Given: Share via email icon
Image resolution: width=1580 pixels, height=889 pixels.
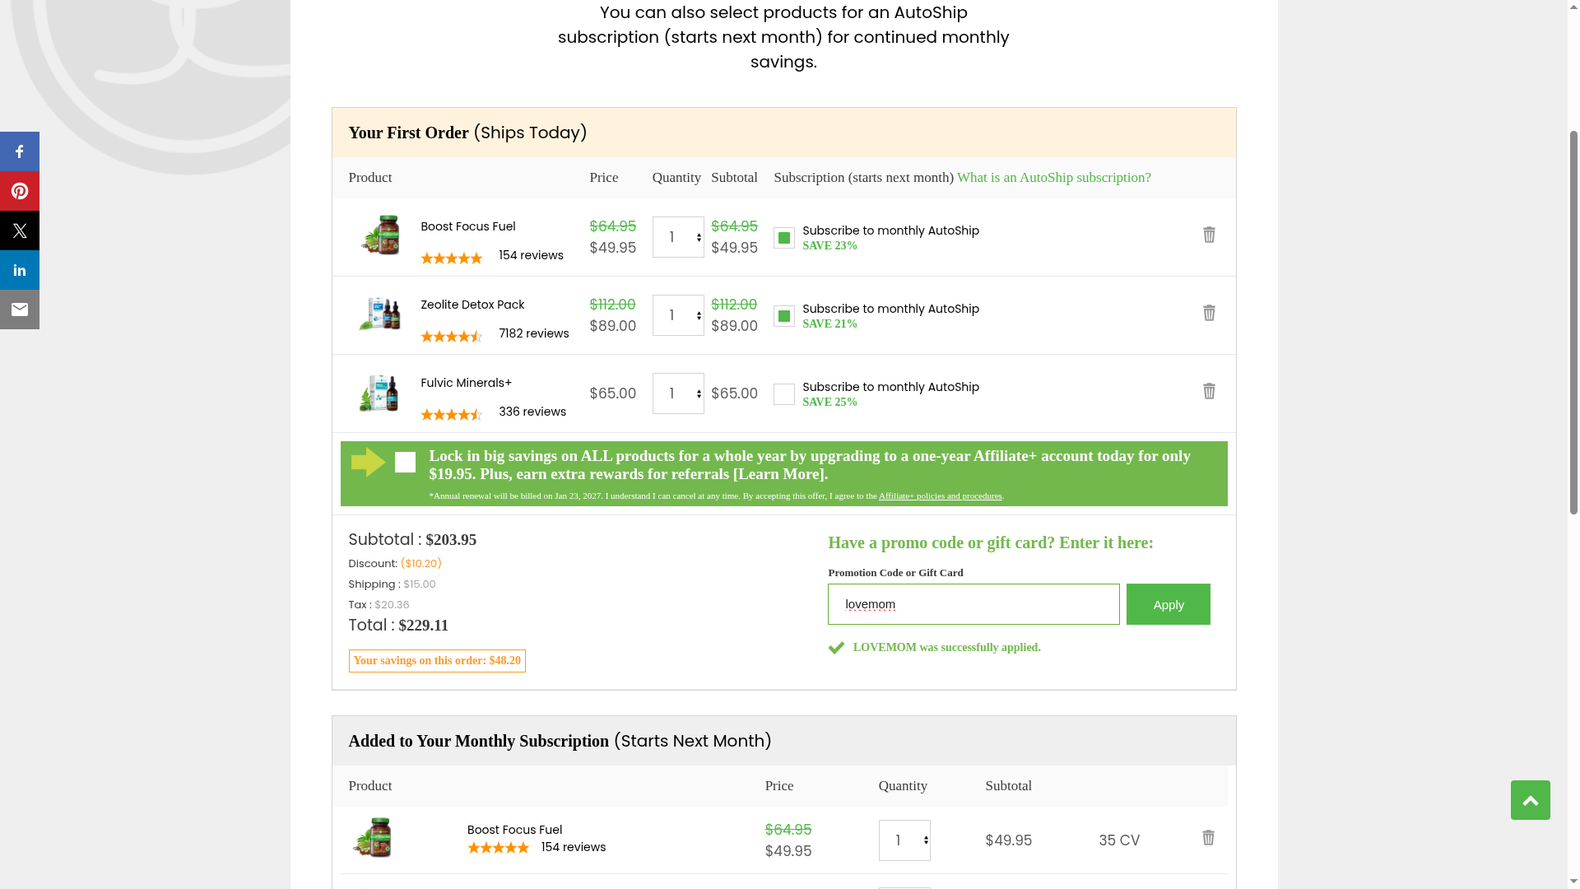Looking at the screenshot, I should point(20,310).
